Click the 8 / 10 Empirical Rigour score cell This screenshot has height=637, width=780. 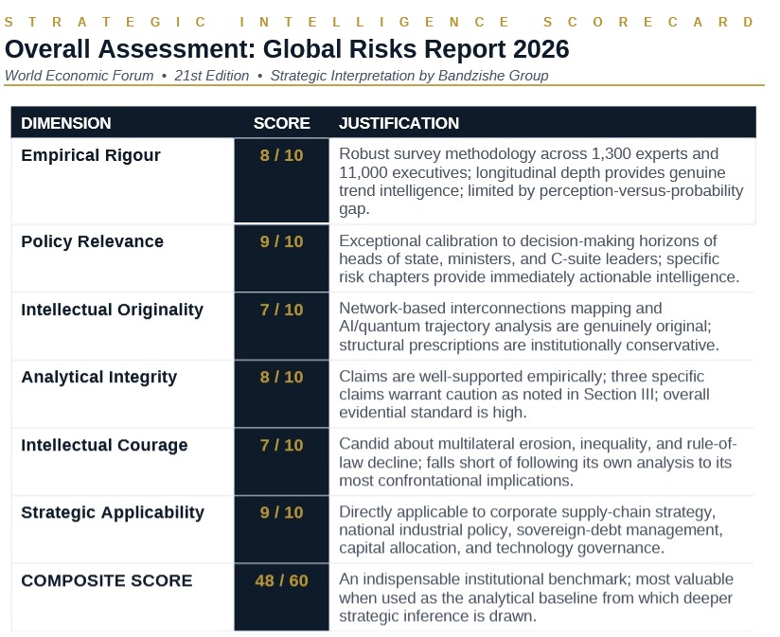(x=281, y=155)
